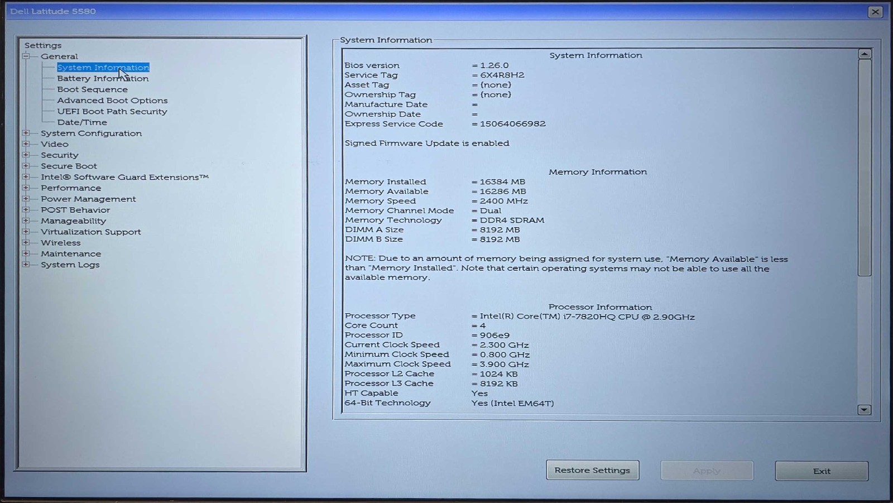Click the Minimum Clock Speed 0.800 GHz value

click(505, 355)
